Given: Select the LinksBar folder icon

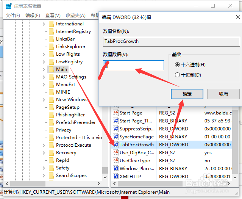Looking at the screenshot, I should point(51,39).
